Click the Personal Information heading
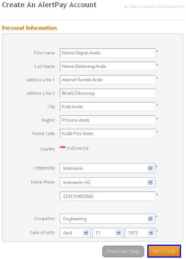The width and height of the screenshot is (186, 259). point(29,28)
